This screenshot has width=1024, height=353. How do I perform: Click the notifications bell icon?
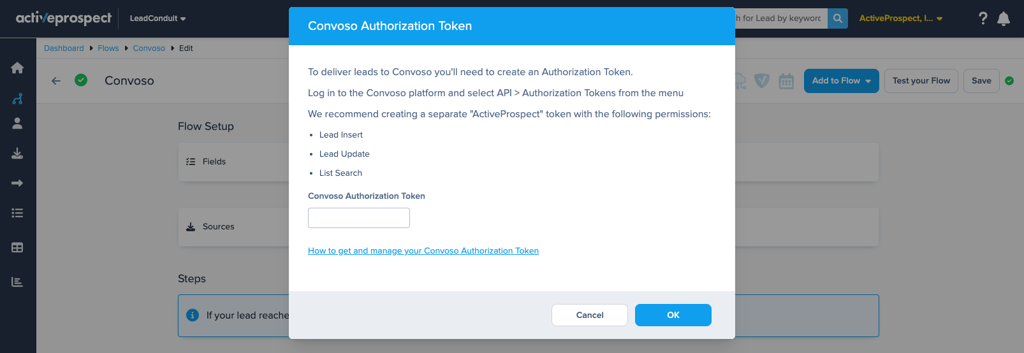(x=1004, y=18)
